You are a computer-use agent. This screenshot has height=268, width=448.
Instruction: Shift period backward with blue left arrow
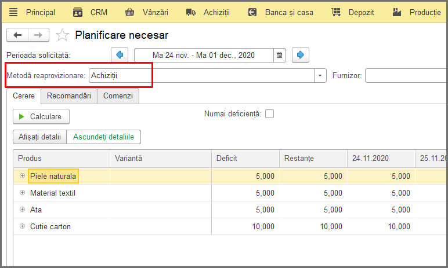120,55
